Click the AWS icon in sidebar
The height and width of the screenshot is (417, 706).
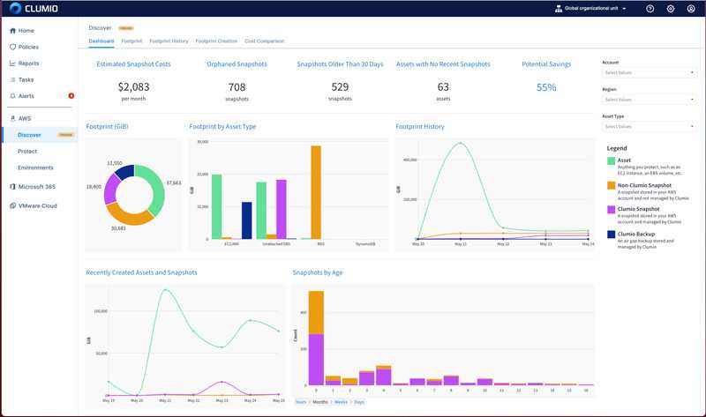pos(12,118)
